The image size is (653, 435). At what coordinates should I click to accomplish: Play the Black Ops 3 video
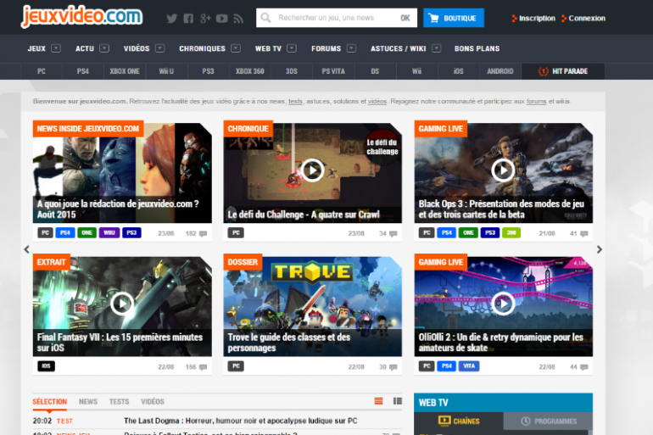click(503, 170)
